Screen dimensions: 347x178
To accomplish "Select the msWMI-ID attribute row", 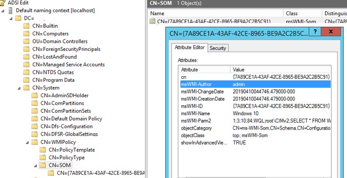I will click(255, 106).
